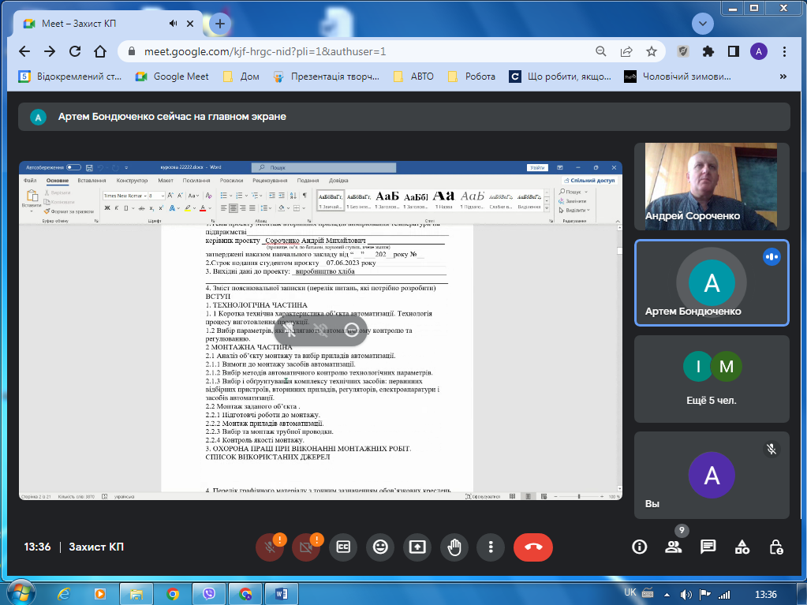Open the emoji reactions button
This screenshot has height=605, width=807.
click(x=380, y=547)
